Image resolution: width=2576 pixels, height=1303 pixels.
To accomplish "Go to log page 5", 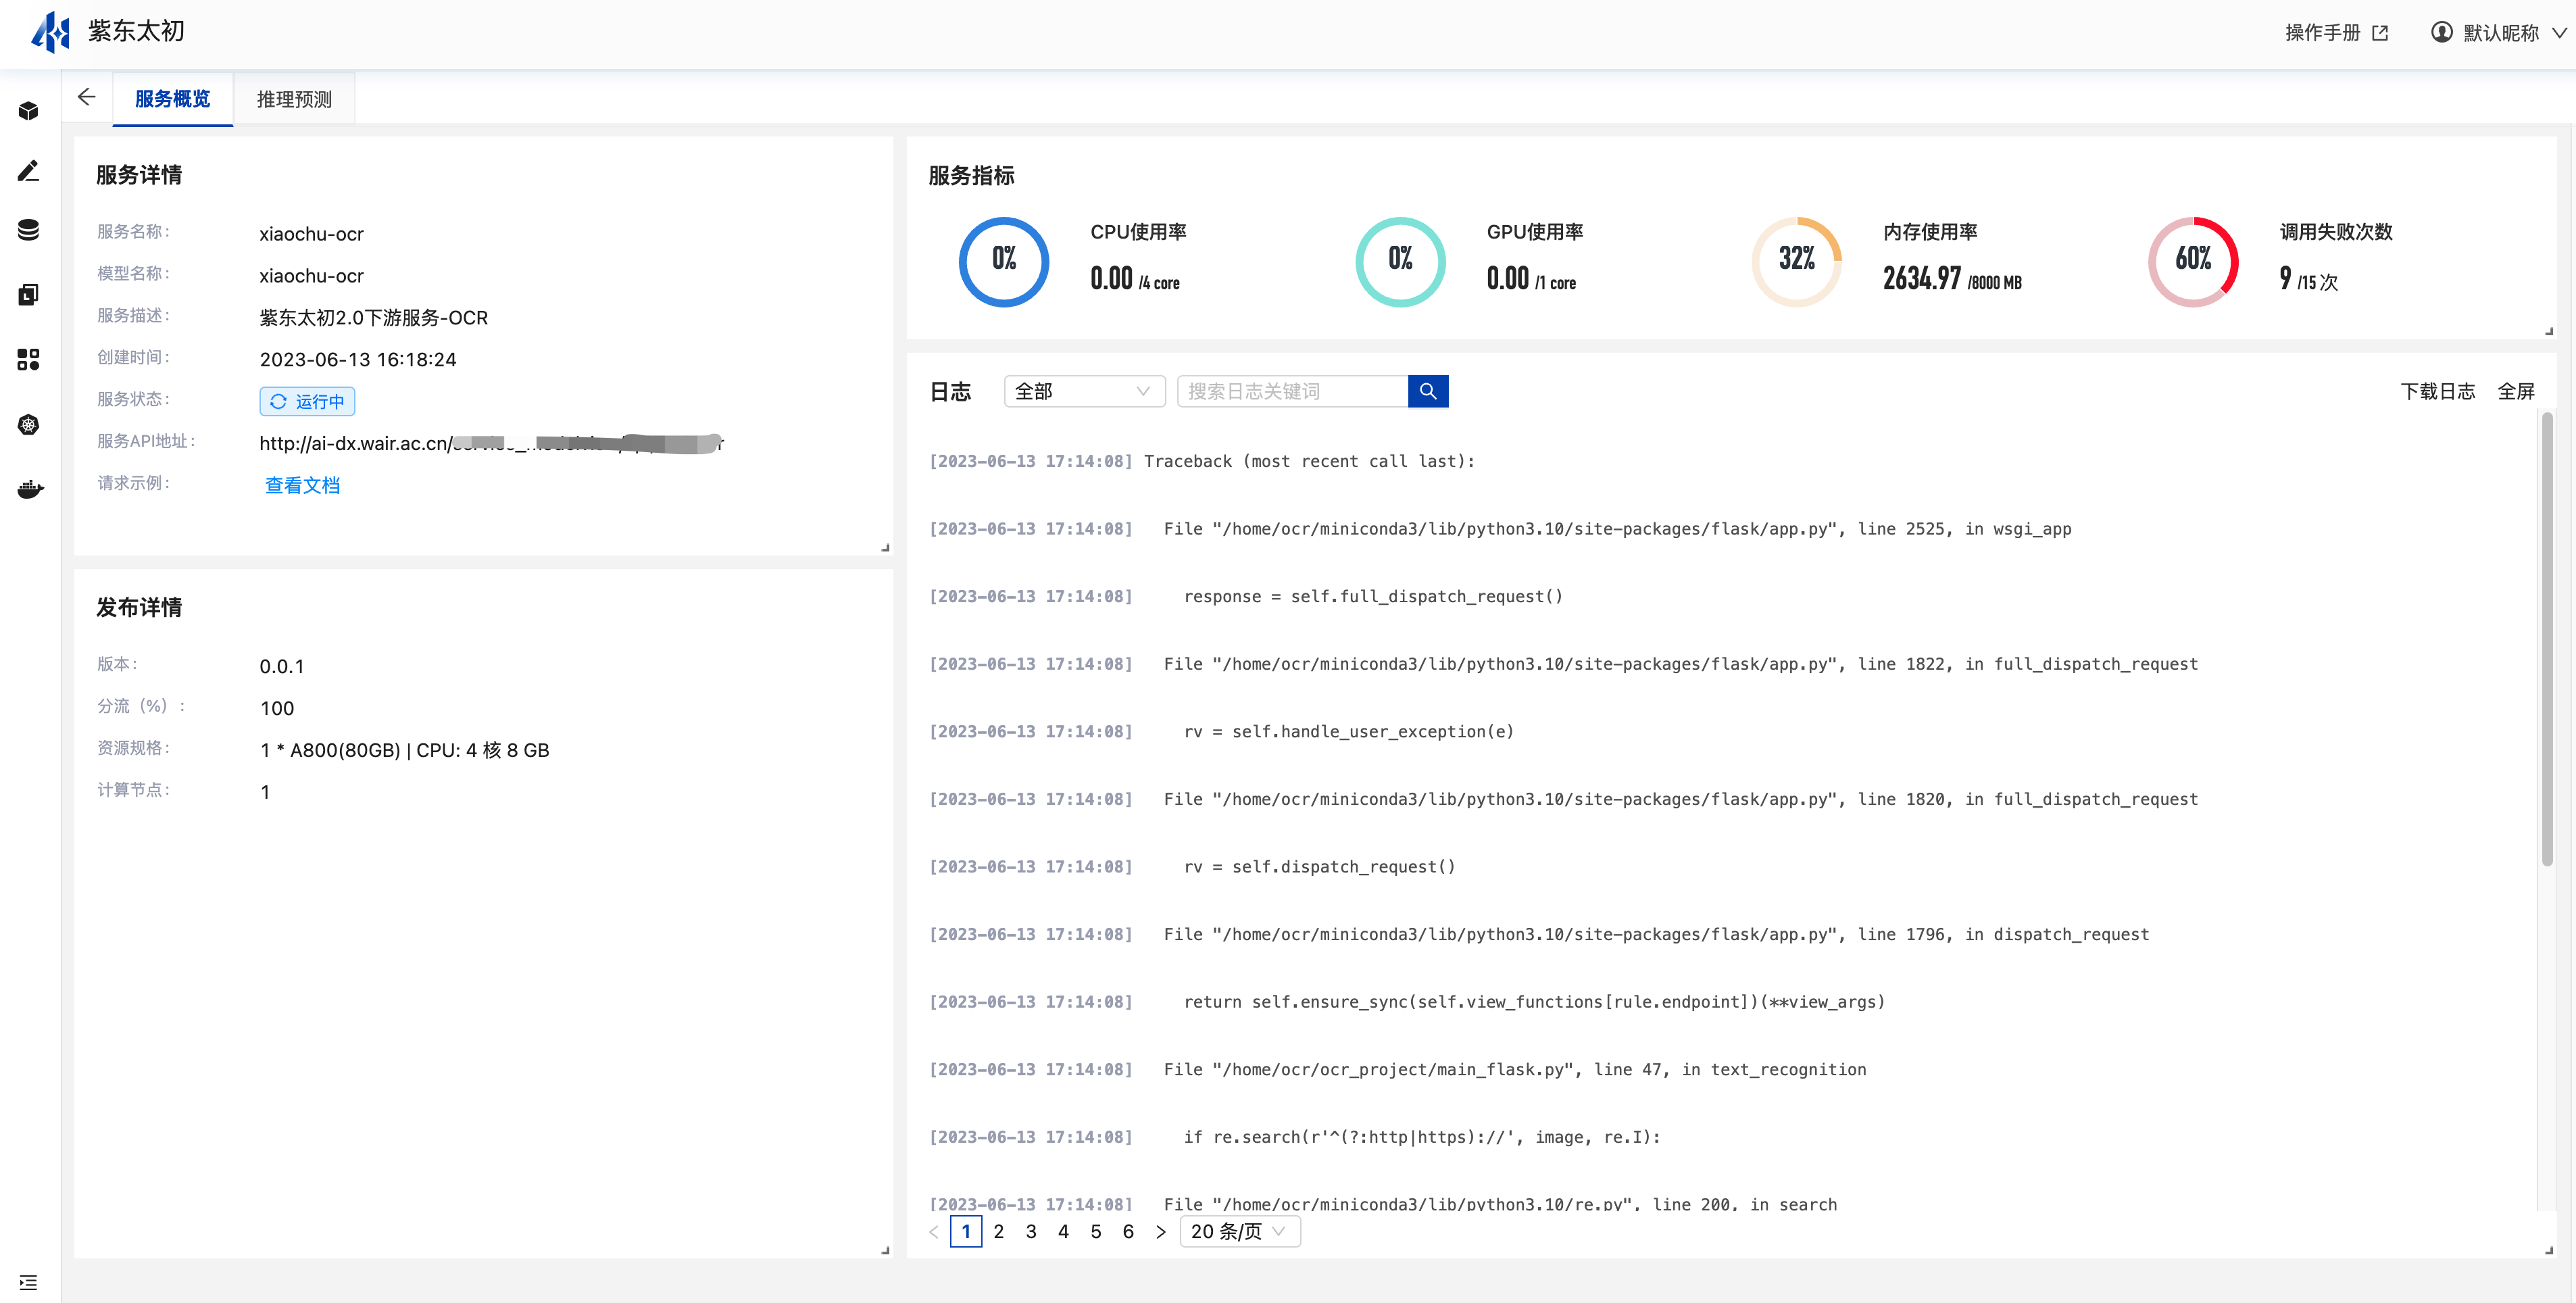I will coord(1096,1231).
